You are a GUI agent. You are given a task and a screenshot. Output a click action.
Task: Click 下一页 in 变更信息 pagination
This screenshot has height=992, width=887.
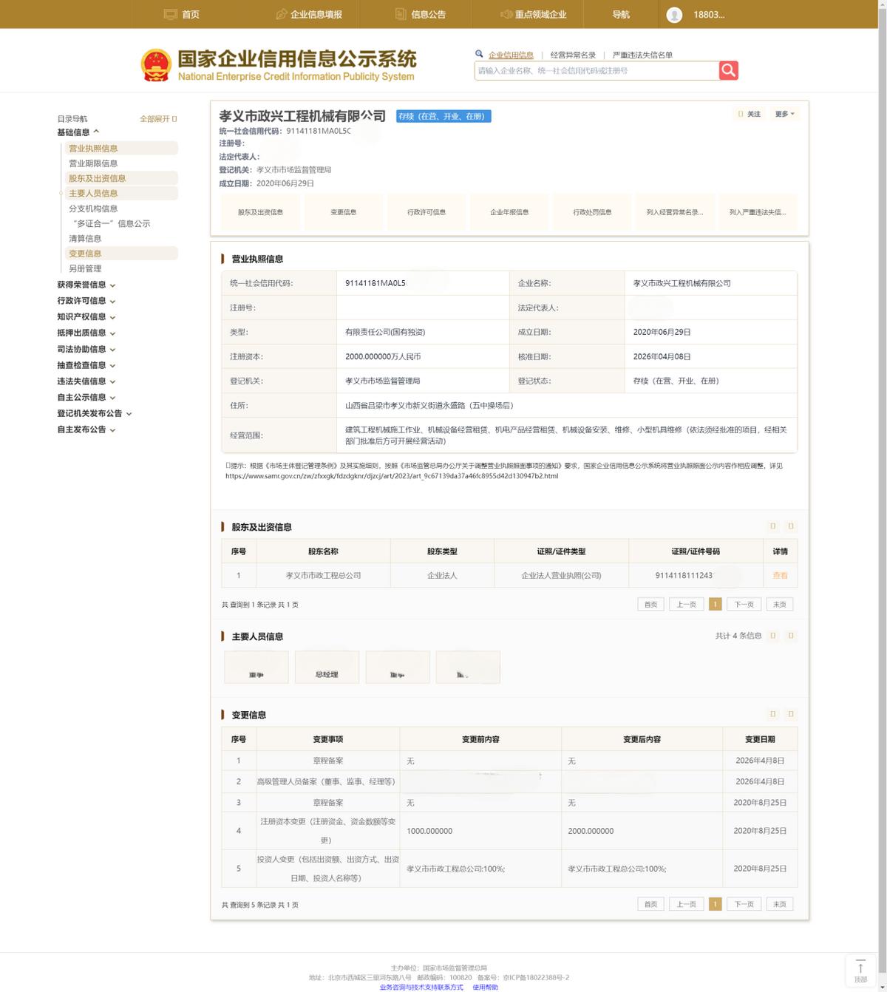(x=744, y=904)
